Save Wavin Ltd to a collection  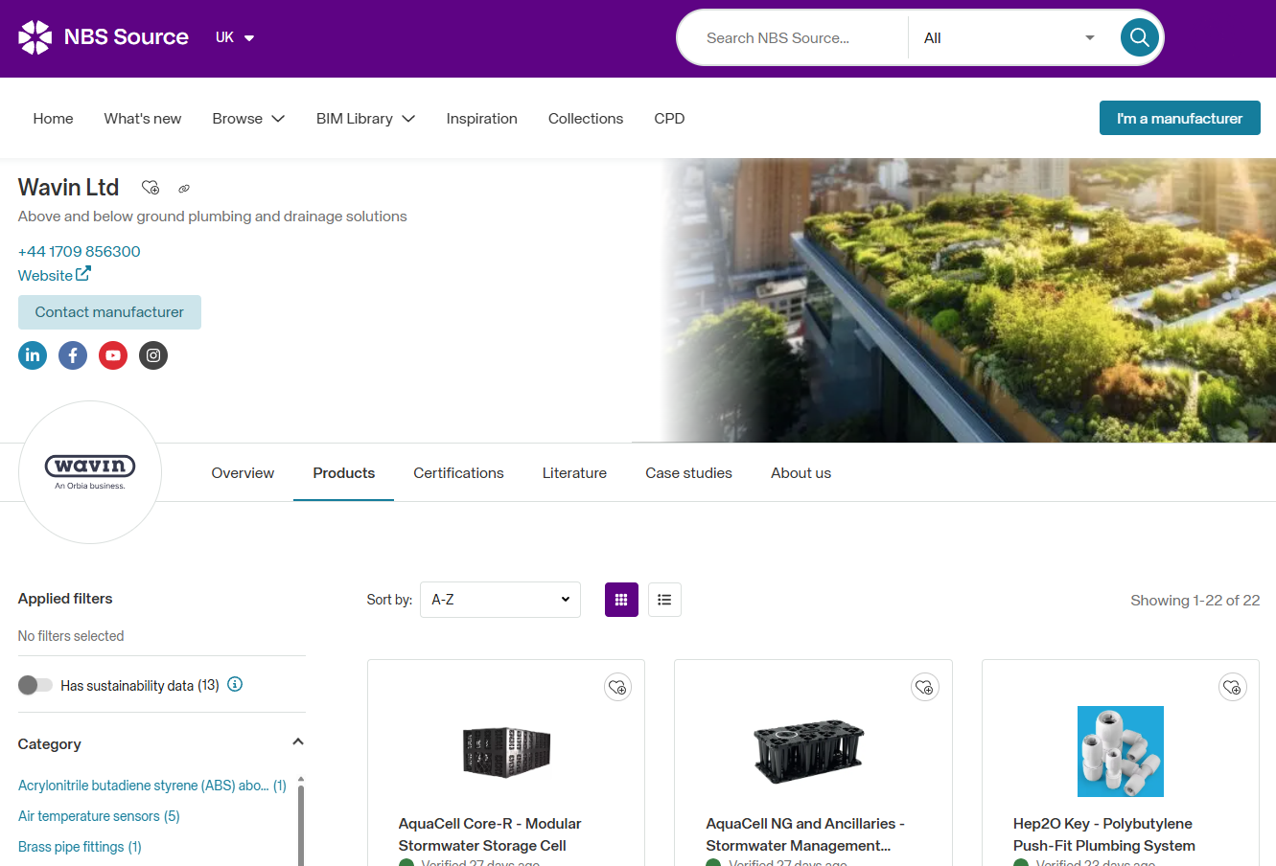(151, 188)
